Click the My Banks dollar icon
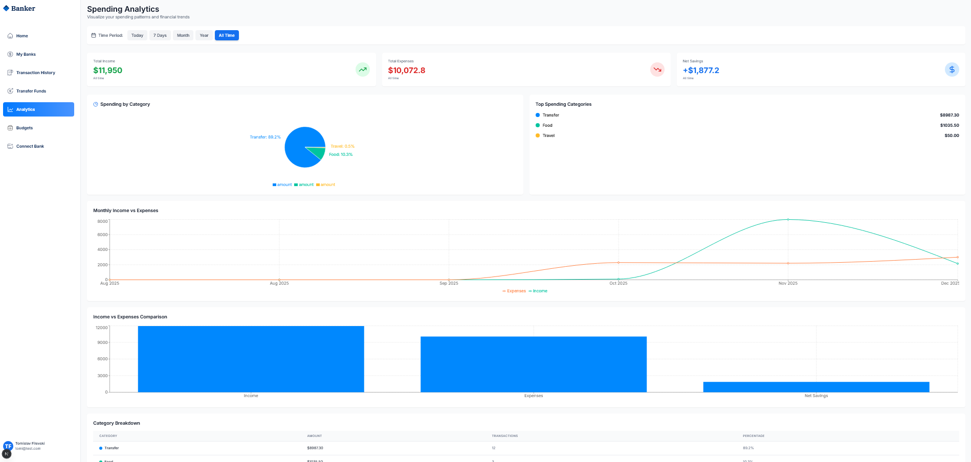Viewport: 971px width, 462px height. (x=10, y=54)
